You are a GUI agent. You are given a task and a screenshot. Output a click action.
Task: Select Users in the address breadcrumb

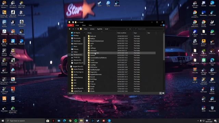pos(86,29)
